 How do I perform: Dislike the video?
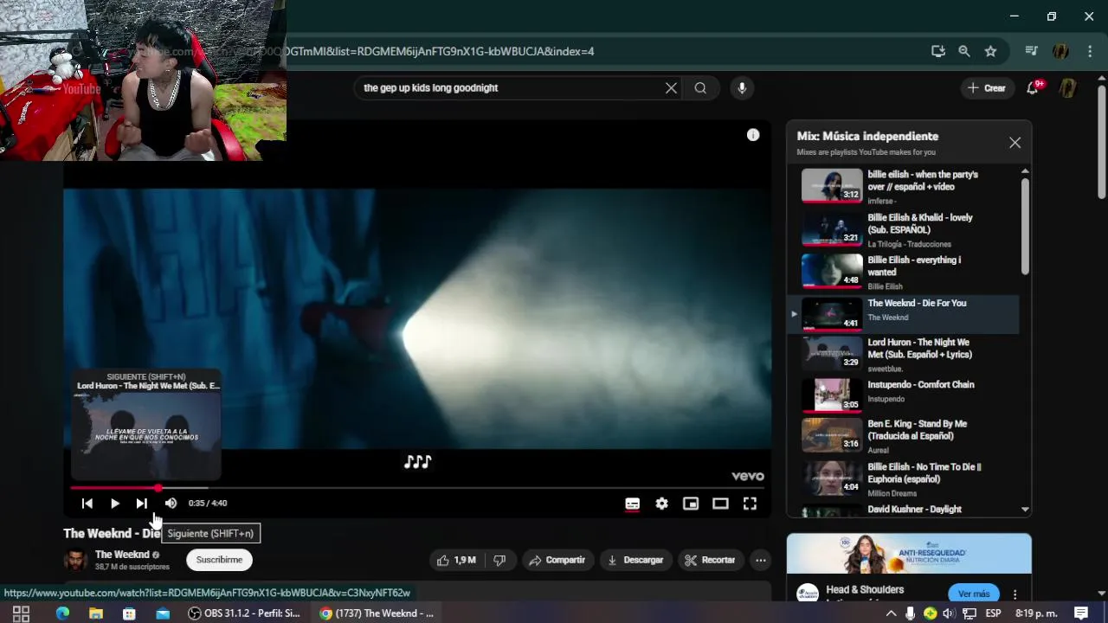pos(499,560)
